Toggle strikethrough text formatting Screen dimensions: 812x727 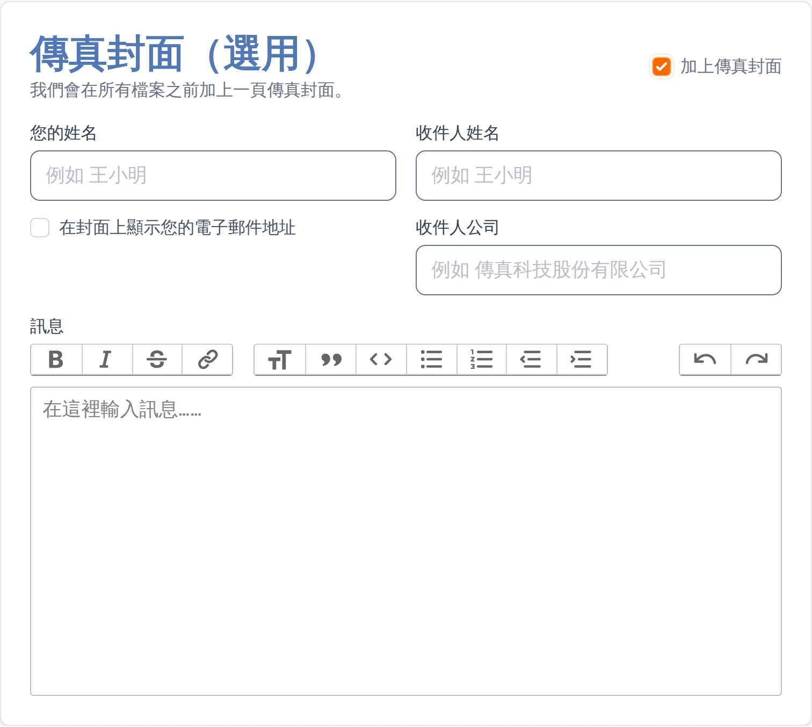157,359
